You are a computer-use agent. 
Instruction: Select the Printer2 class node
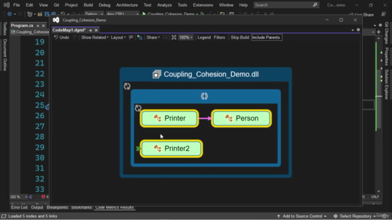point(171,148)
